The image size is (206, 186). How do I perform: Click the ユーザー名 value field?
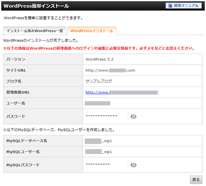tap(98, 103)
